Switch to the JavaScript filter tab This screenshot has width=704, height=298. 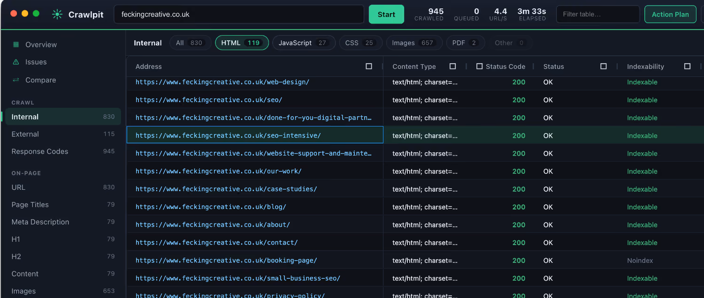304,43
